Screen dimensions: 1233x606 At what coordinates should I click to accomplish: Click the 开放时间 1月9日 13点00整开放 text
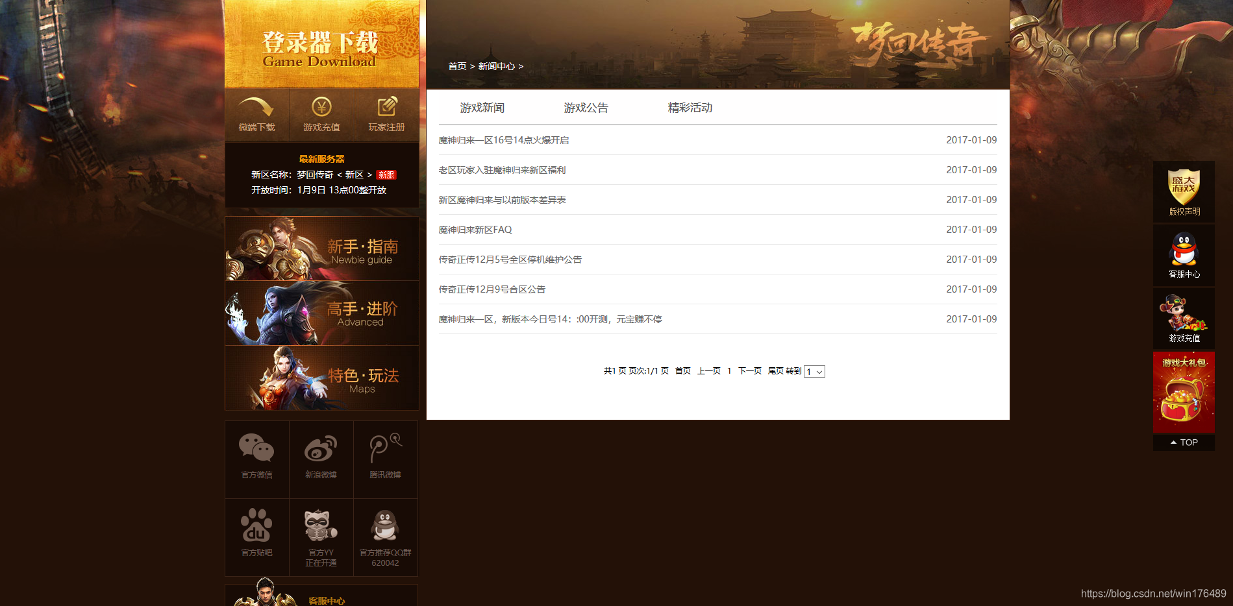click(319, 190)
